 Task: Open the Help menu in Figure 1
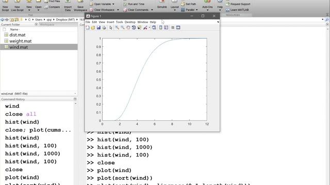tap(153, 22)
